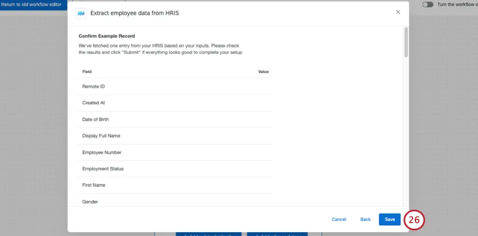Click the dialog's vertical scrollbar thumb
The image size is (478, 236).
(406, 42)
